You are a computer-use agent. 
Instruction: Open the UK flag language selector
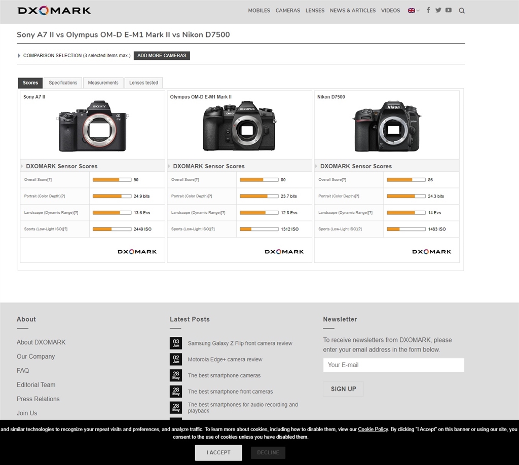pyautogui.click(x=414, y=10)
